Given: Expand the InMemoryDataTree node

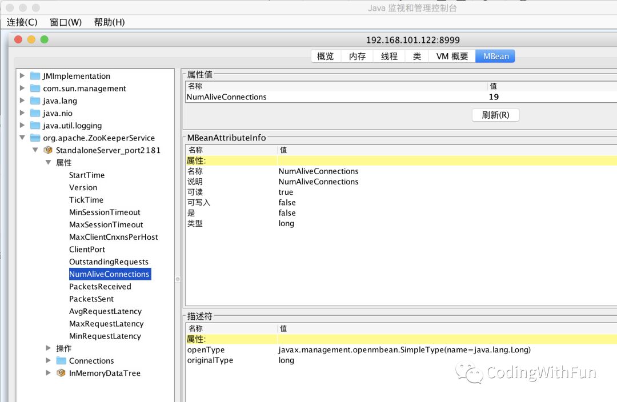Looking at the screenshot, I should (x=48, y=372).
